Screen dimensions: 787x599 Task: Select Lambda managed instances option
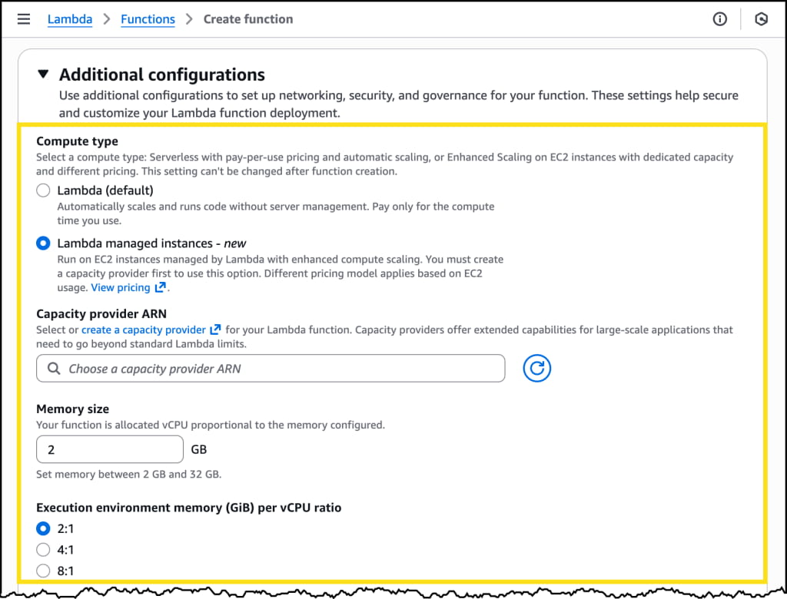[44, 243]
